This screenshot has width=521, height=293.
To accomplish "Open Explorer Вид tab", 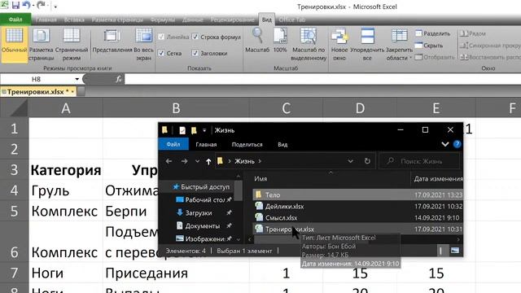I will (x=282, y=145).
